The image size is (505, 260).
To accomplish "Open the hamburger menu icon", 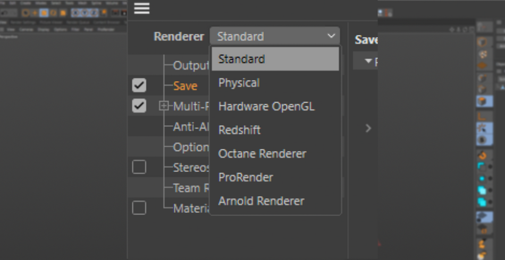I will pyautogui.click(x=141, y=8).
